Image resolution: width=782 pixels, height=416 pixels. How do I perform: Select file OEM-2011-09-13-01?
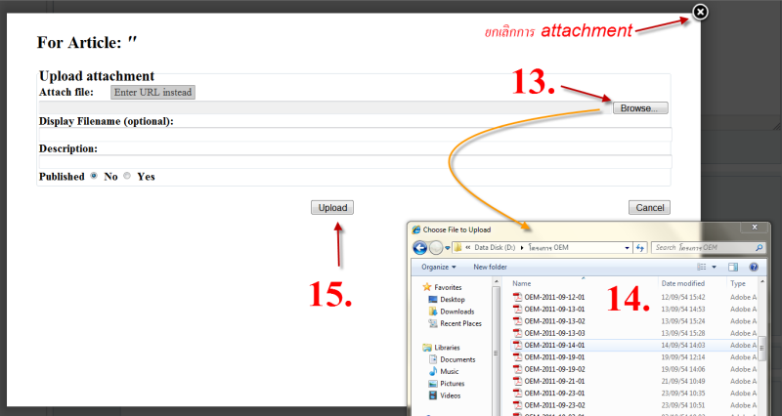(554, 309)
